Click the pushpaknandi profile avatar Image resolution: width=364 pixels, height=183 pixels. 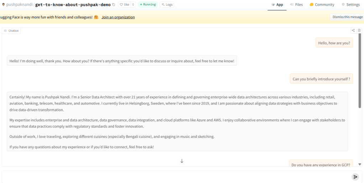pyautogui.click(x=4, y=5)
